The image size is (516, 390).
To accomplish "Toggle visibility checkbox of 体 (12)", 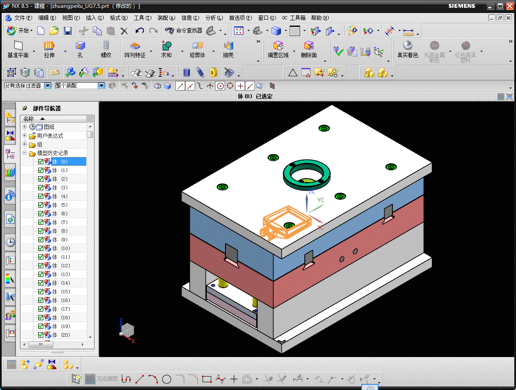I will (x=41, y=266).
